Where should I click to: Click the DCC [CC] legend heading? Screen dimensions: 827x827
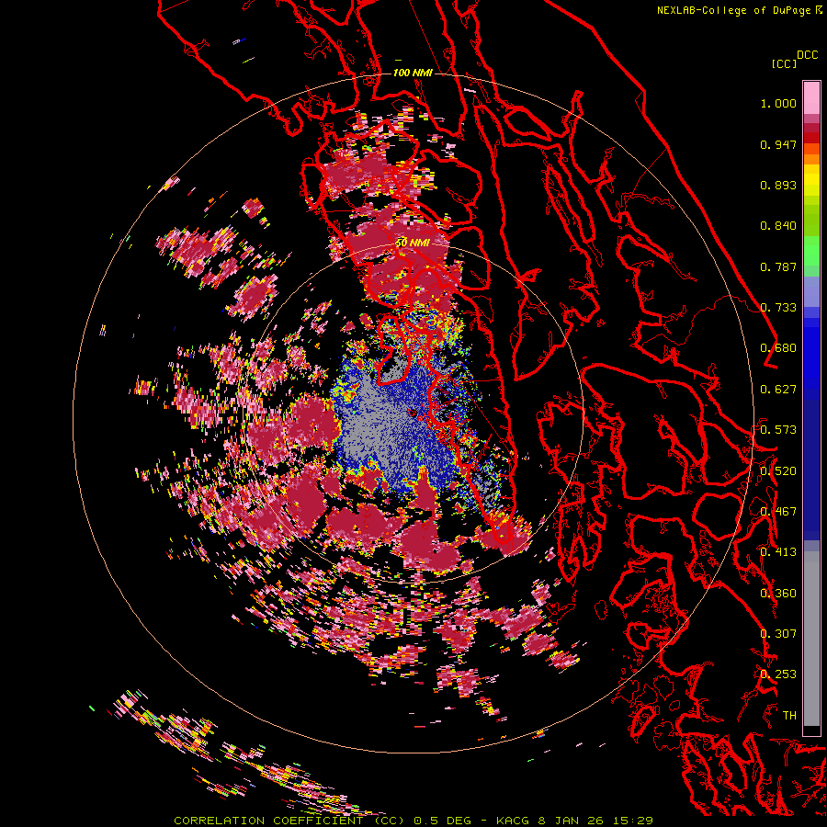pos(794,59)
